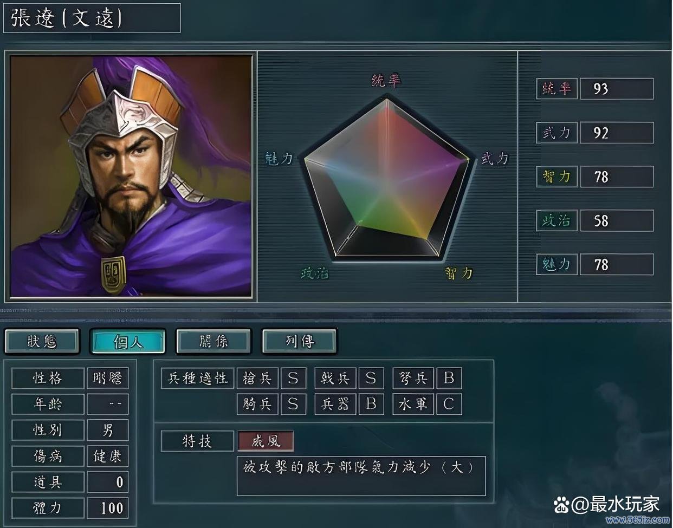Click the 兵器 B rank box

[x=371, y=404]
